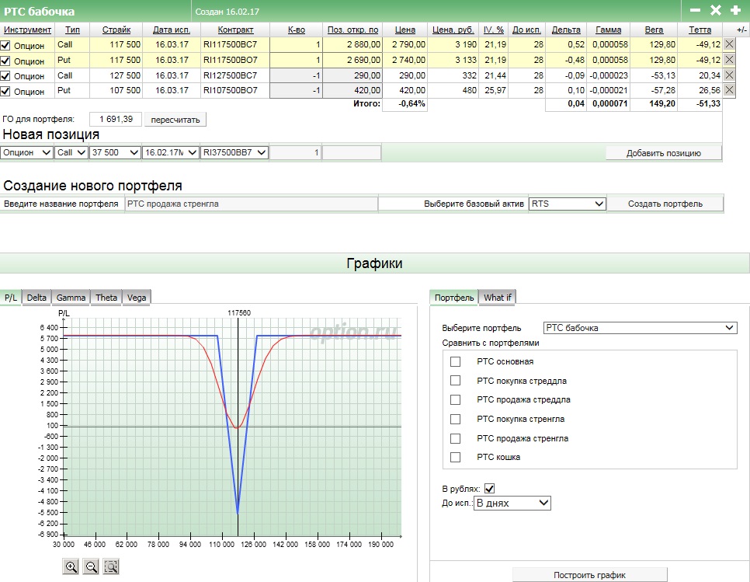This screenshot has height=582, width=750.
Task: Sort by the Страйк column header
Action: pos(116,30)
